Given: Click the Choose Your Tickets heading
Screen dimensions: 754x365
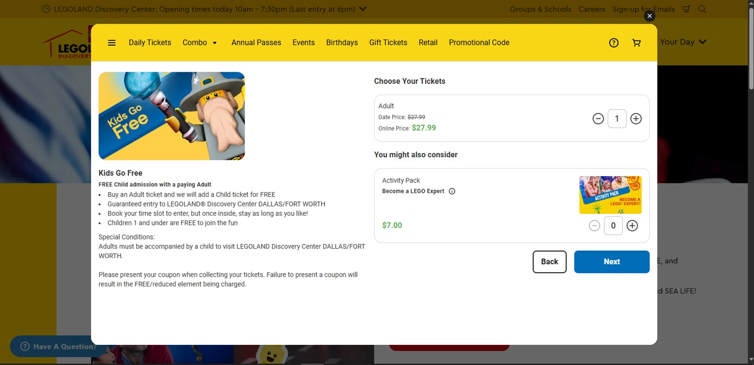Looking at the screenshot, I should point(410,81).
